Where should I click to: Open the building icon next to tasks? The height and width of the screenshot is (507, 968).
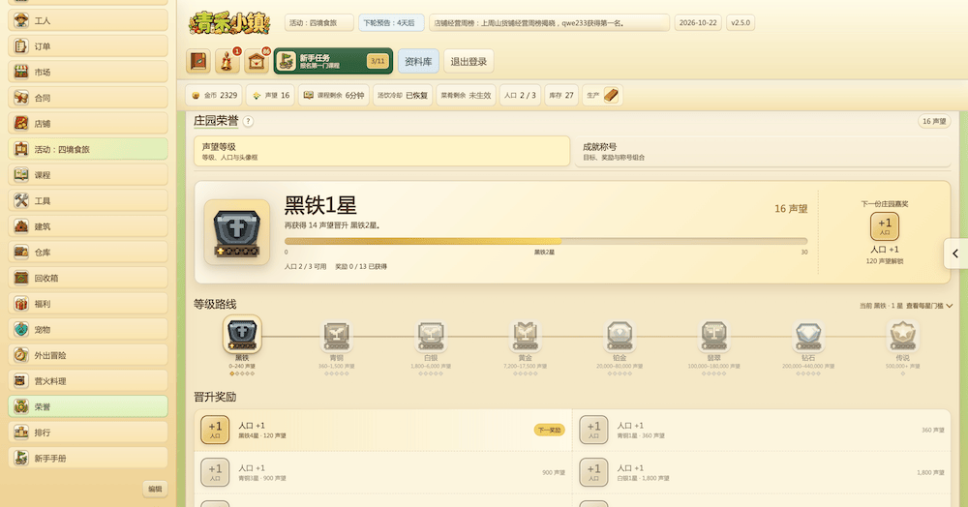coord(257,61)
